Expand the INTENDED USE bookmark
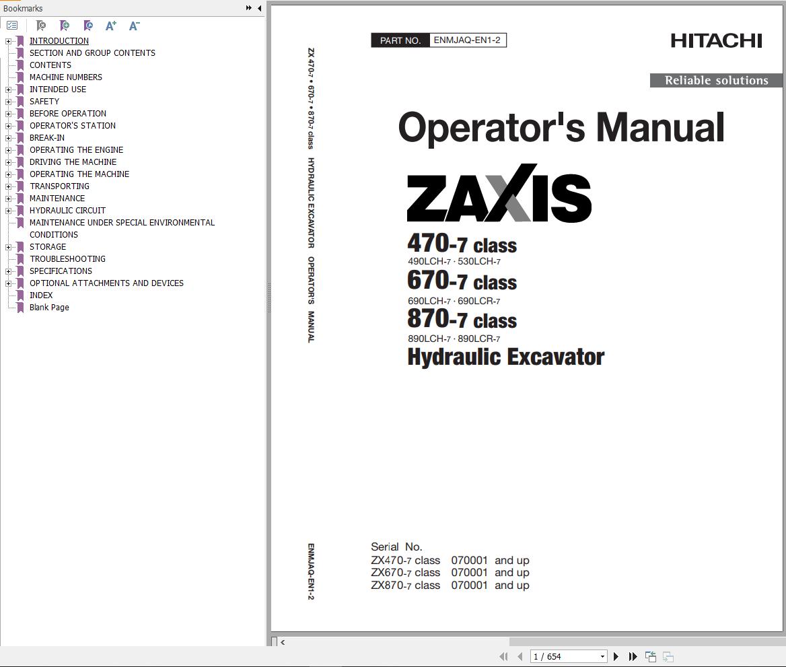 click(x=8, y=90)
